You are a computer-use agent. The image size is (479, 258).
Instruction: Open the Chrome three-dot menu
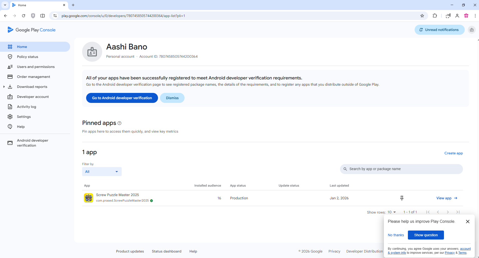coord(475,16)
